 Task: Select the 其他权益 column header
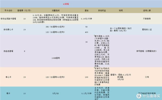point(102,11)
